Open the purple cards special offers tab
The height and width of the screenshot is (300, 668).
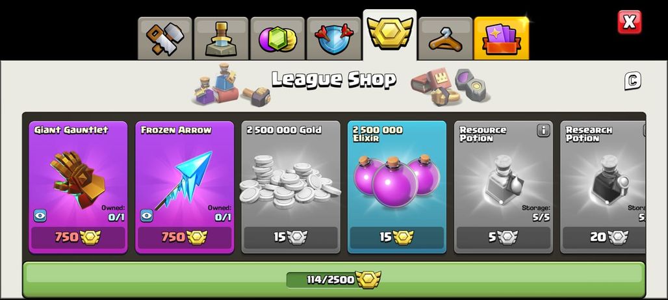click(x=502, y=39)
